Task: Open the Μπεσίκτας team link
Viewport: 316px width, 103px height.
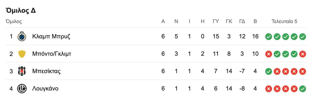Action: point(47,71)
